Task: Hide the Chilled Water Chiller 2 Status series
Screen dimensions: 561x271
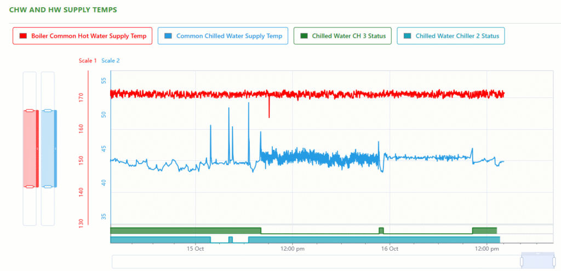Action: 450,36
